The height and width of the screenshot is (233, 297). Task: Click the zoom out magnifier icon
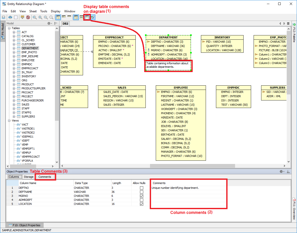(46, 17)
